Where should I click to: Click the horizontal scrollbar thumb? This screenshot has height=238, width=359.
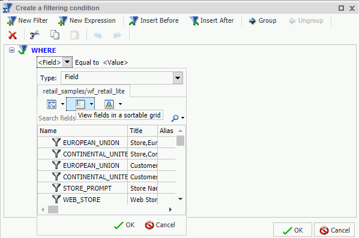[x=53, y=209]
